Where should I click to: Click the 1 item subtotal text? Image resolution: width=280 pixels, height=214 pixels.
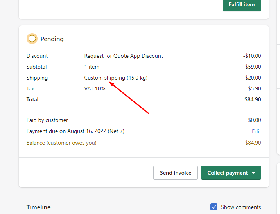coord(92,67)
